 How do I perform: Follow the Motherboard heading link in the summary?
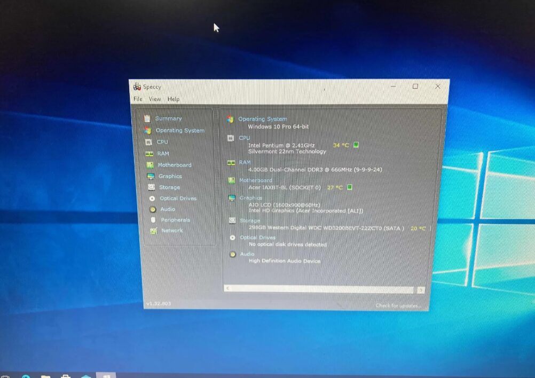(x=256, y=180)
